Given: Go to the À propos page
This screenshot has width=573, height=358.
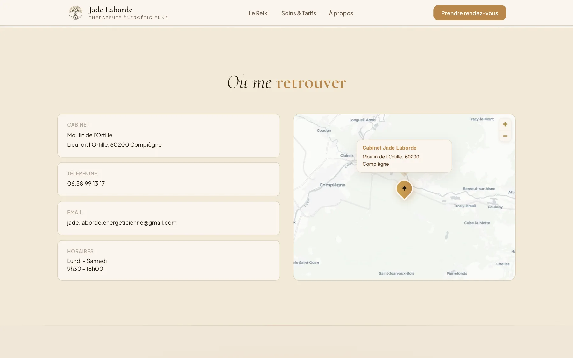Looking at the screenshot, I should [341, 13].
